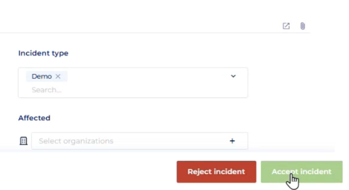Click the incident type Search field
Screen dimensions: 349x190
tap(98, 90)
